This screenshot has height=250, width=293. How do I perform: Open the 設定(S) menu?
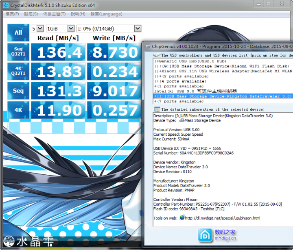31,14
